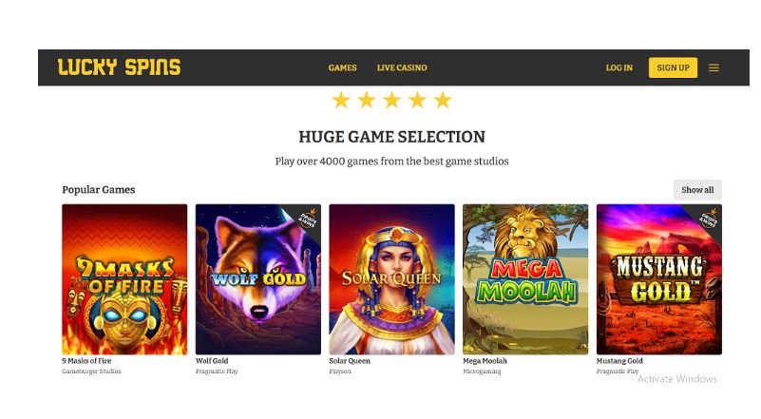Click Drops & Wins badge on Wolf Gold
This screenshot has height=419, width=761.
[308, 218]
